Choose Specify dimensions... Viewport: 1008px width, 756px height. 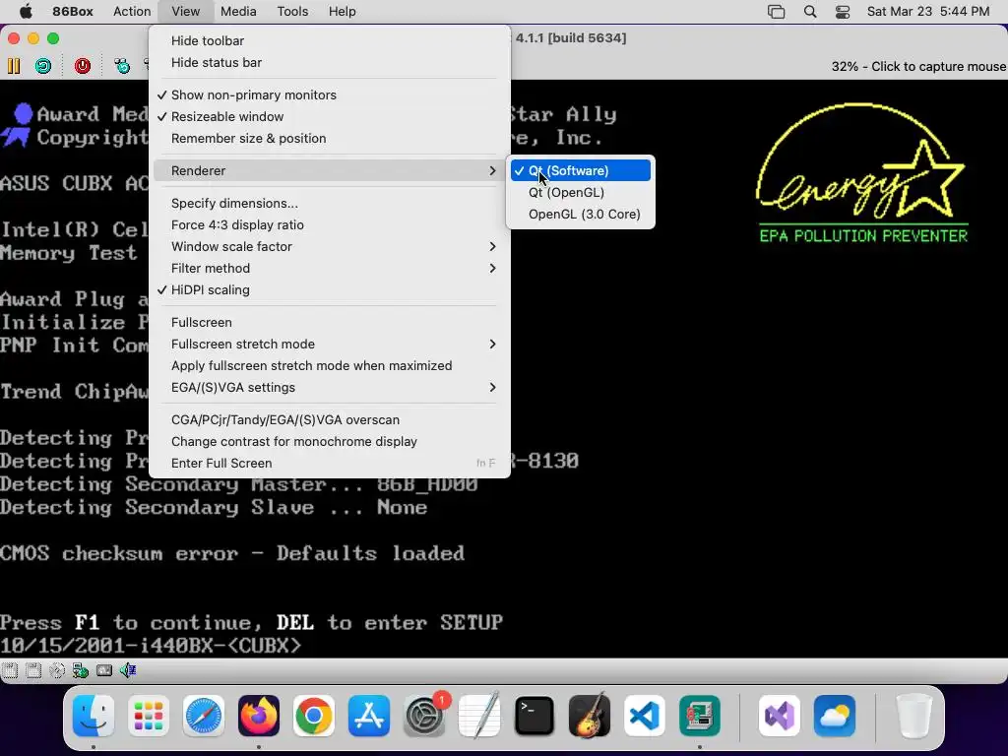click(330, 203)
